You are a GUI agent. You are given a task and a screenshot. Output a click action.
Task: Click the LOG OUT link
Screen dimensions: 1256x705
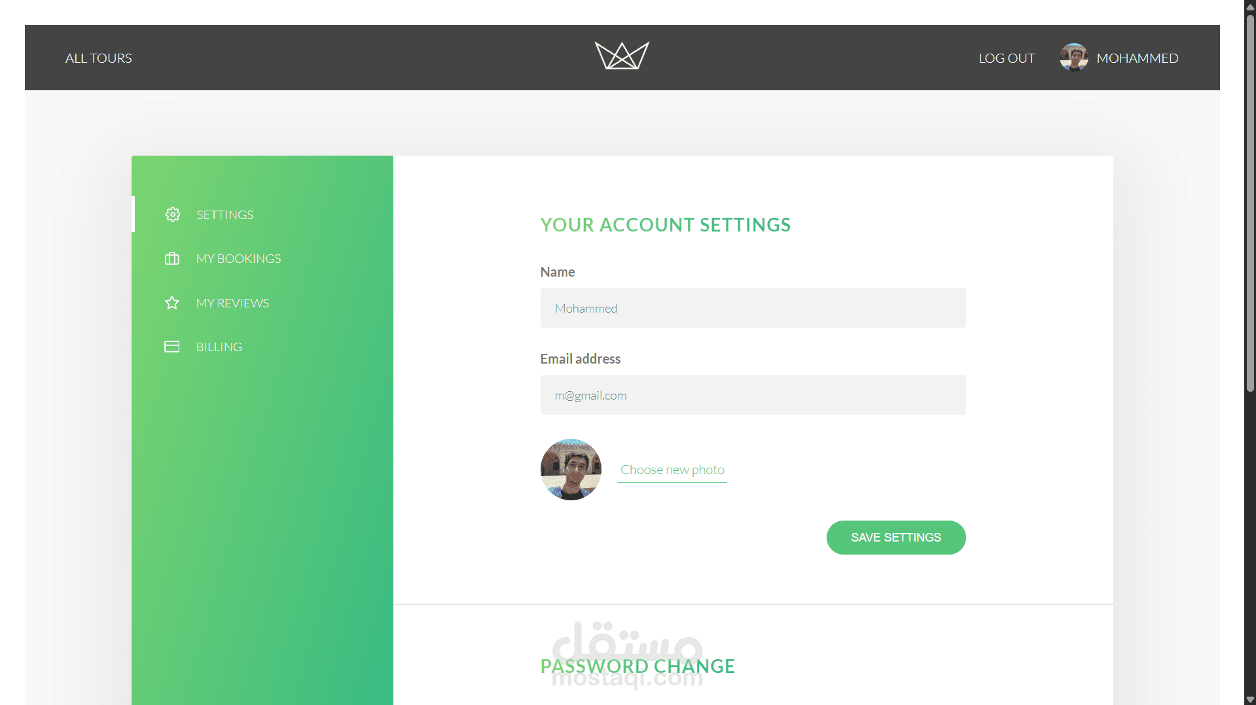point(1007,58)
